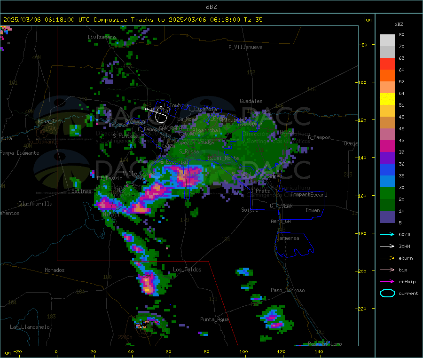Screen dimensions: 423x358
Task: Pick the magenta 39-42 dBZ swatch
Action: coord(387,146)
